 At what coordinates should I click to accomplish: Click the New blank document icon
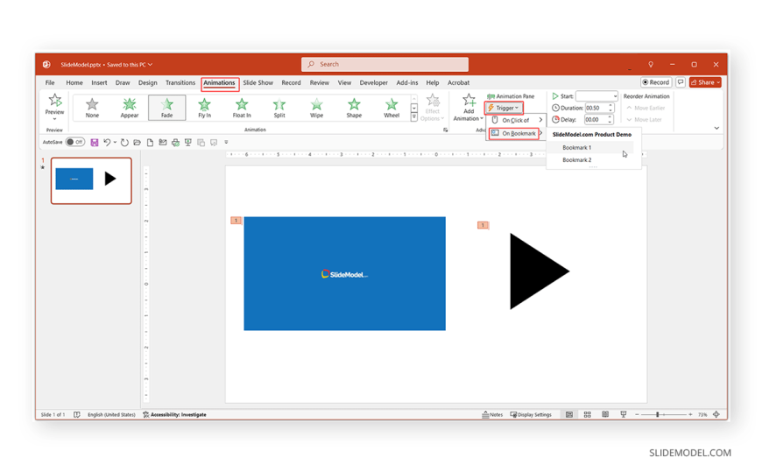coord(150,143)
